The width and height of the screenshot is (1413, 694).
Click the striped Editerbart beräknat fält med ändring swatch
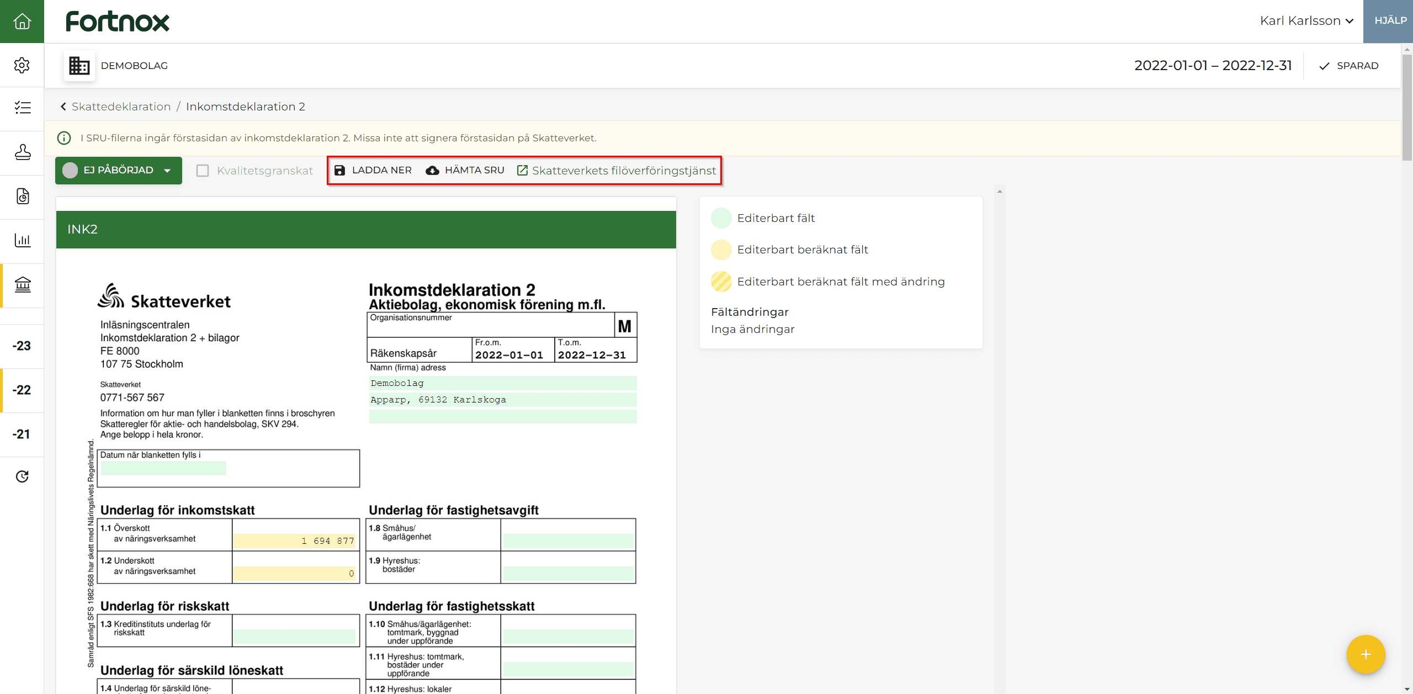pos(721,282)
